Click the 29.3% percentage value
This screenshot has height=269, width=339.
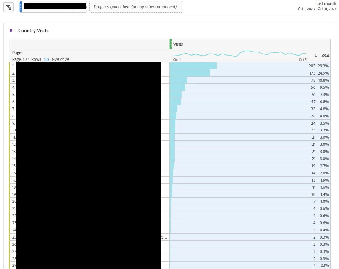point(323,66)
